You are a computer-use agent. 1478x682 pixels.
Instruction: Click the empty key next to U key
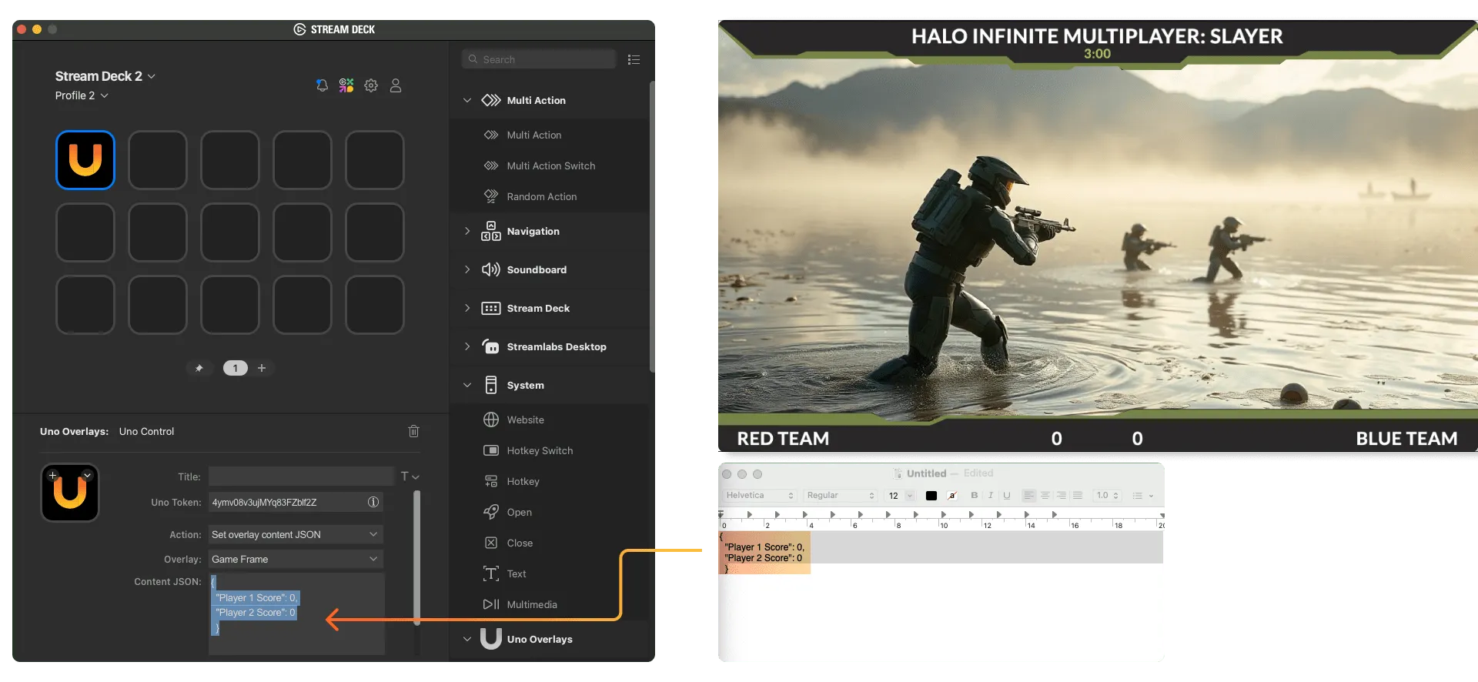pyautogui.click(x=158, y=160)
